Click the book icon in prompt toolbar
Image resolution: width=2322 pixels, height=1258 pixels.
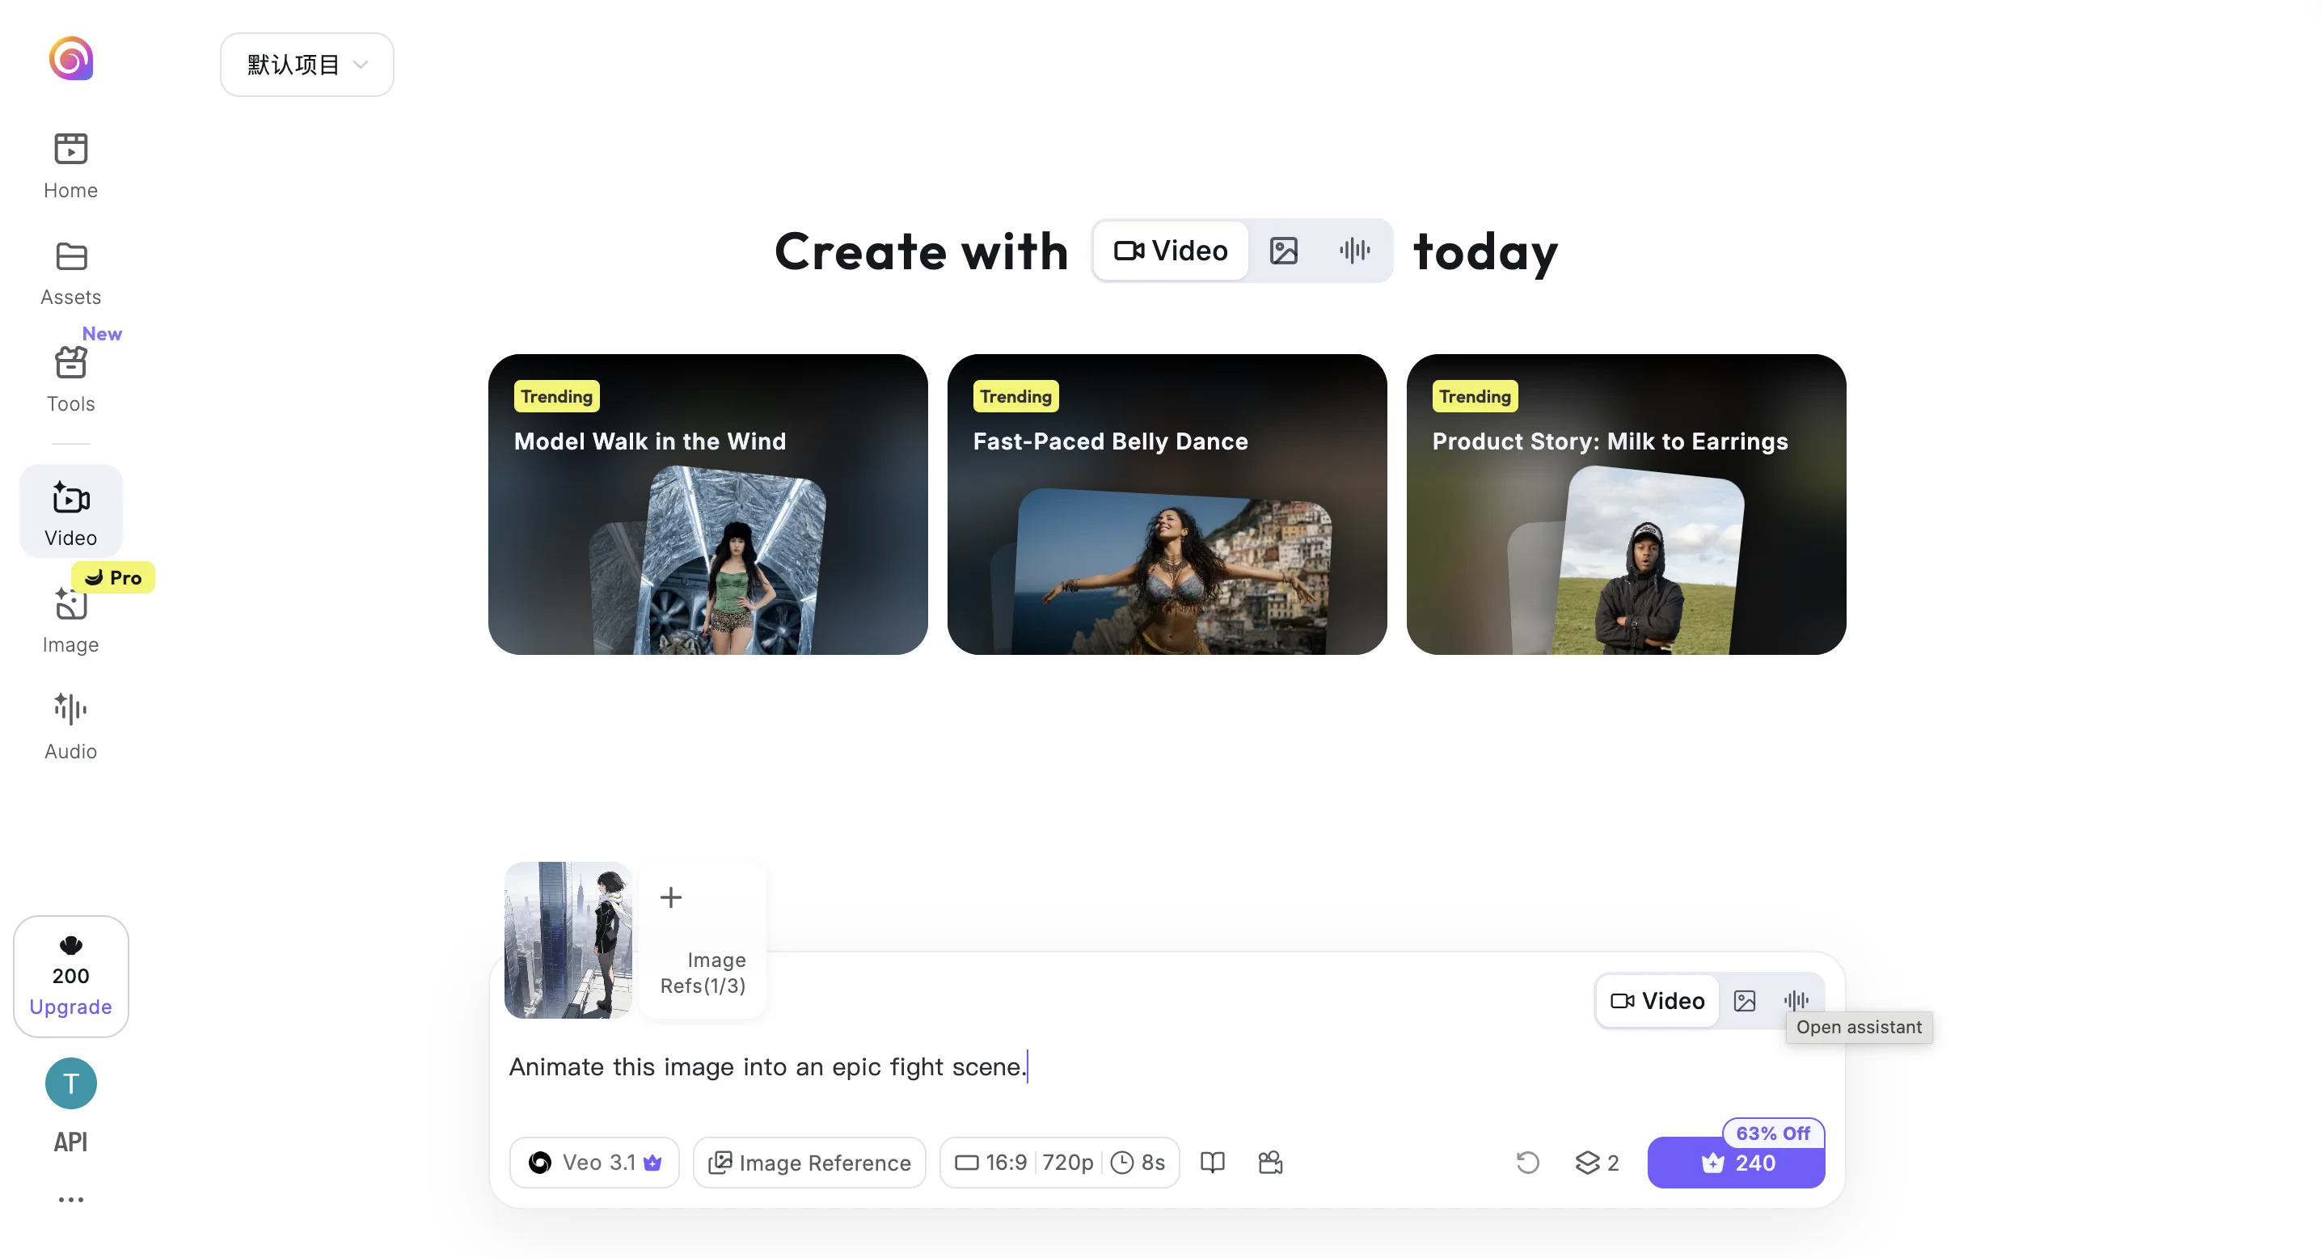tap(1213, 1163)
